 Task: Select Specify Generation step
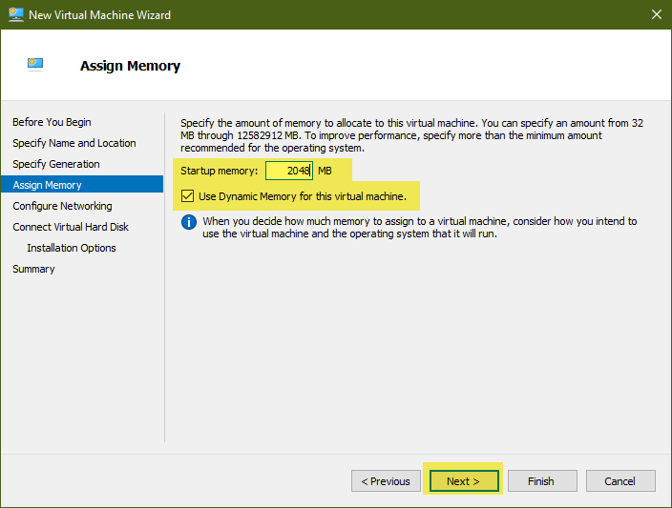pos(56,164)
